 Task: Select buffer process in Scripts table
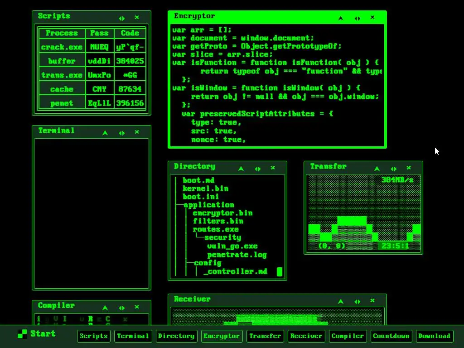[x=62, y=61]
